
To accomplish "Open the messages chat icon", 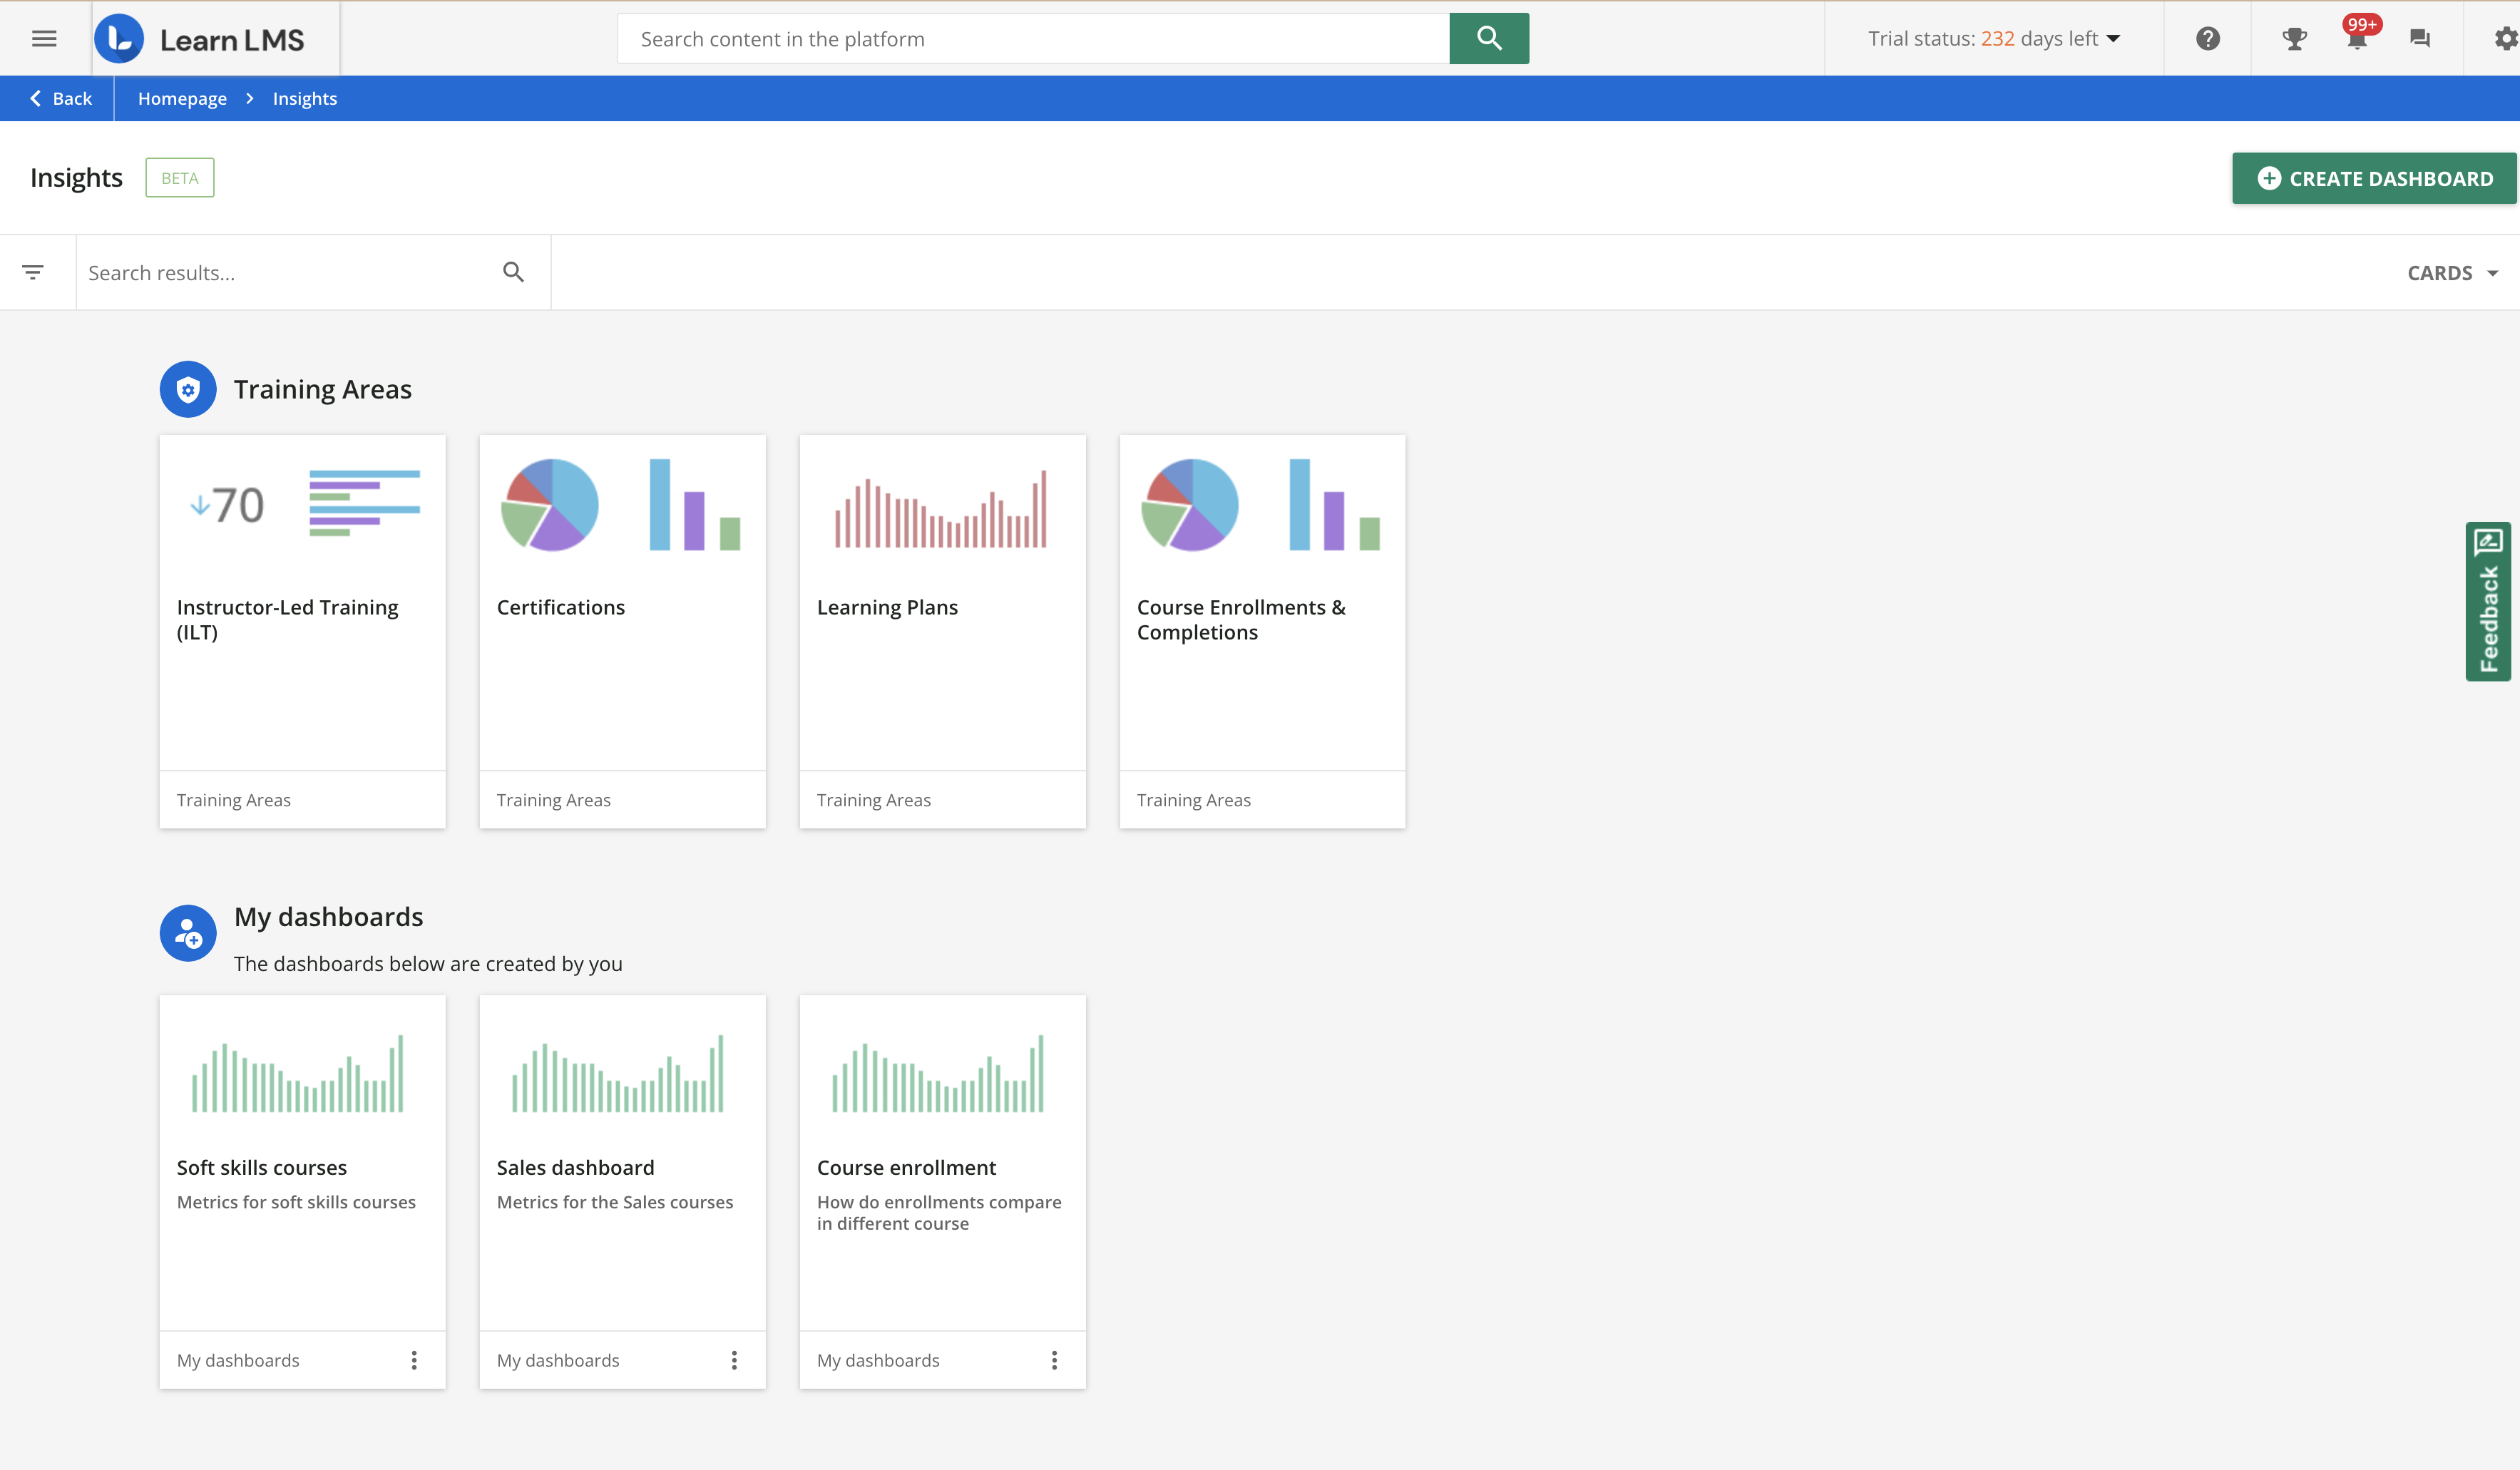I will click(2420, 39).
